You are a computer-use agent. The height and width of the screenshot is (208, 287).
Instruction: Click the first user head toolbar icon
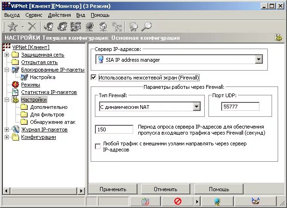[x=49, y=27]
